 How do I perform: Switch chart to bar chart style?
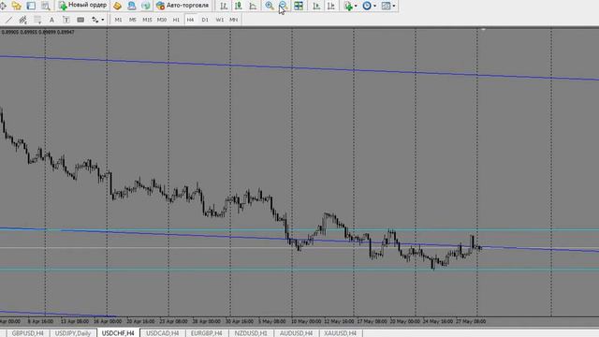(x=224, y=6)
